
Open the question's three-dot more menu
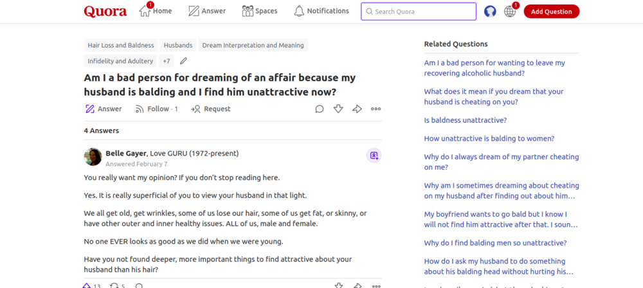point(376,109)
